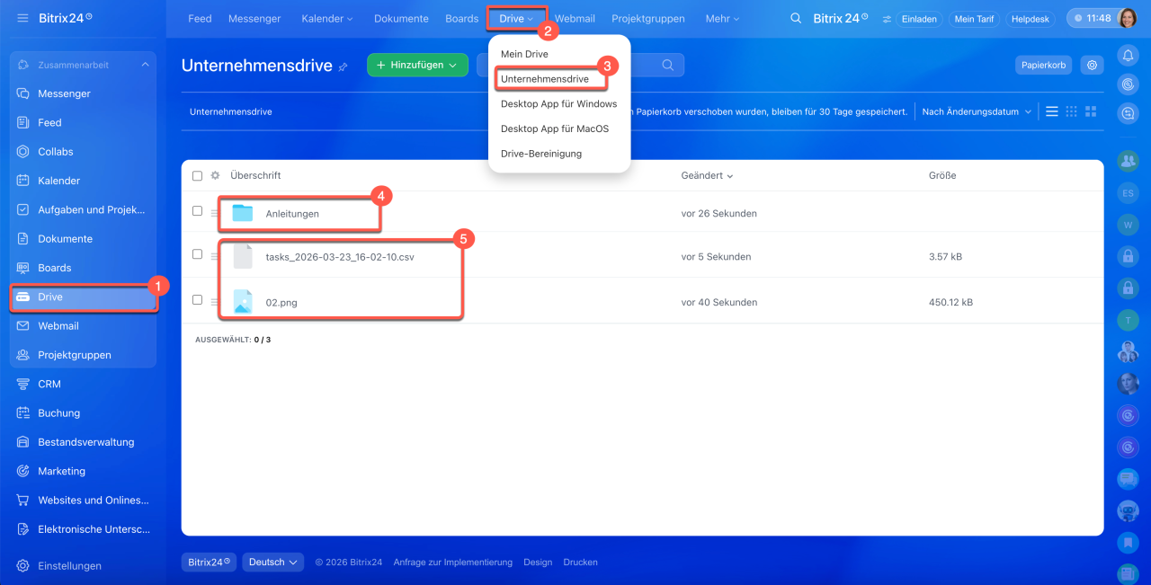Open file tasks_2026-03-23_16-02-10.csv
This screenshot has width=1151, height=585.
click(340, 257)
